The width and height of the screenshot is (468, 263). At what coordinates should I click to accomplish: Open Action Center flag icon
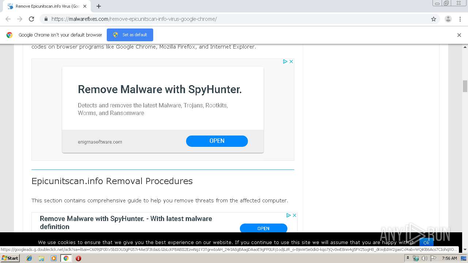[433, 258]
